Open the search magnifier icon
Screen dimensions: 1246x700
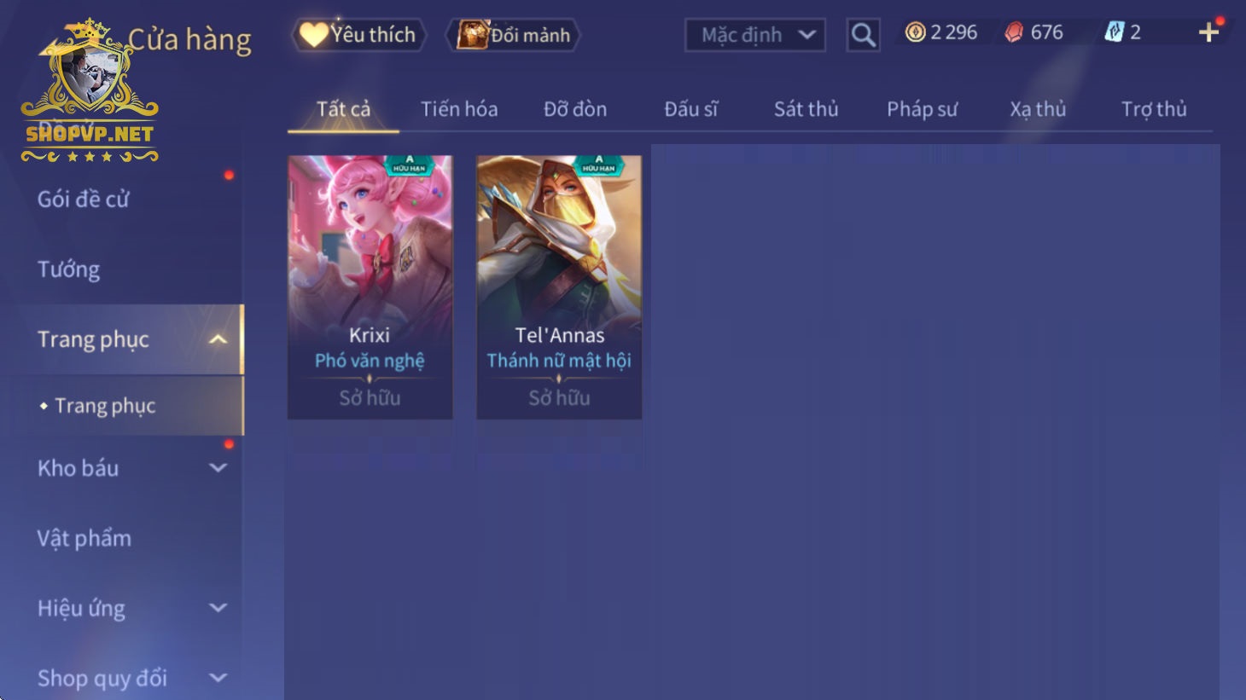pyautogui.click(x=863, y=35)
